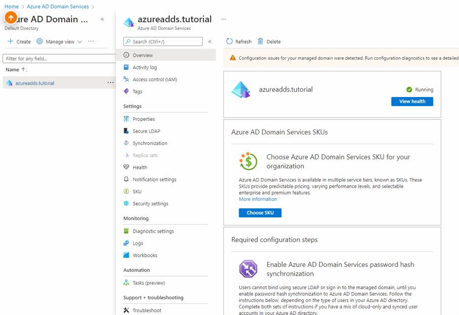Click the Health heart icon
The width and height of the screenshot is (459, 315).
[x=126, y=167]
